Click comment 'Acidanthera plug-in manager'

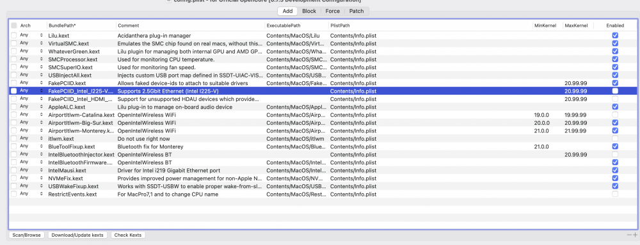[x=154, y=35]
